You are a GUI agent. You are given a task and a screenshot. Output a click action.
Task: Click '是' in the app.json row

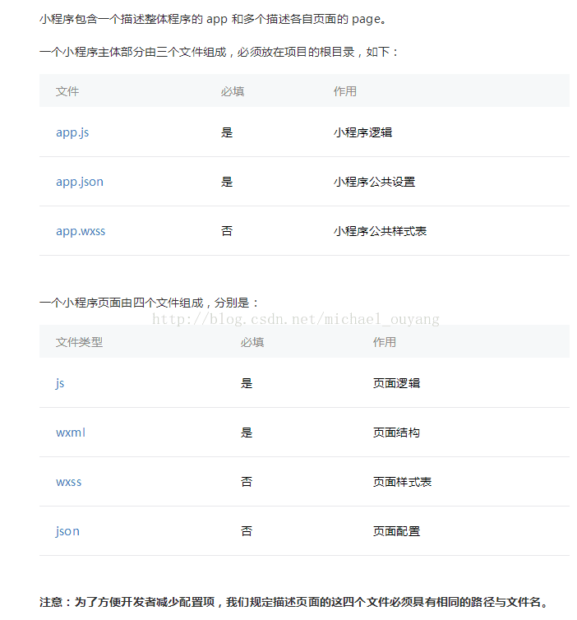[x=227, y=182]
